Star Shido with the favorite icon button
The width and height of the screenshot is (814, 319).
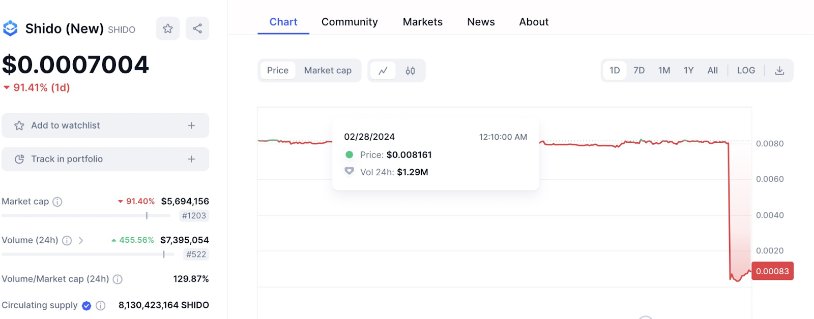coord(168,28)
